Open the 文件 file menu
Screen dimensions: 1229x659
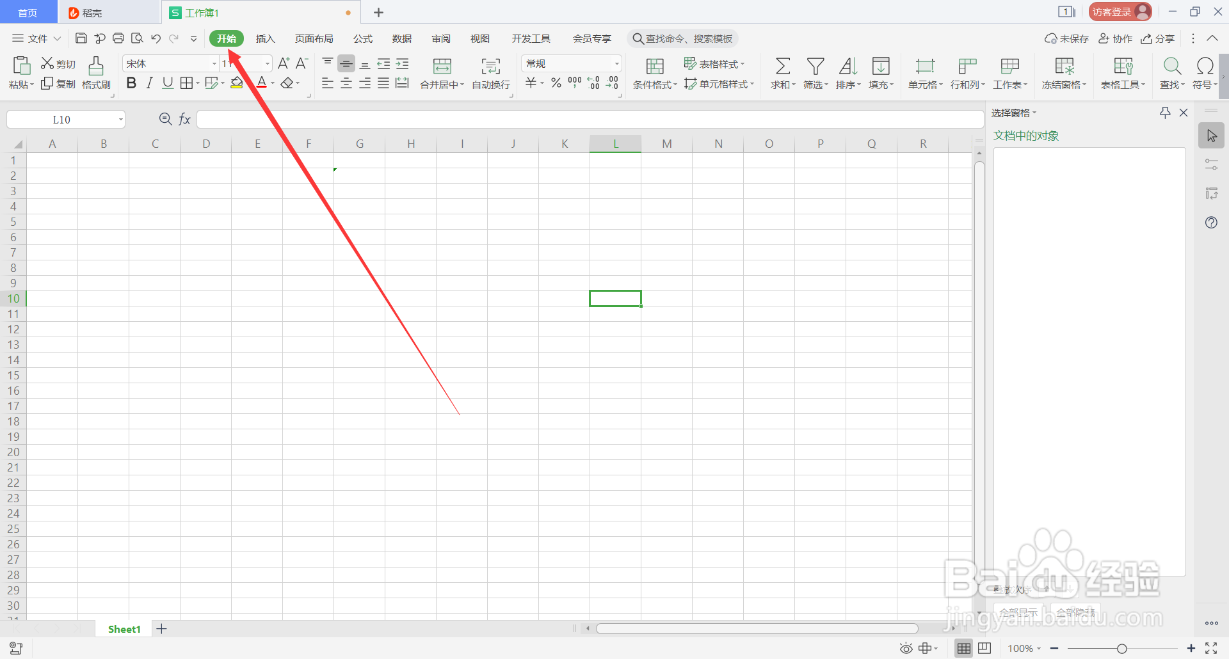pyautogui.click(x=36, y=38)
